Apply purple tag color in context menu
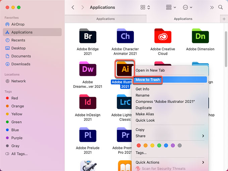The height and width of the screenshot is (171, 228). coord(173,146)
